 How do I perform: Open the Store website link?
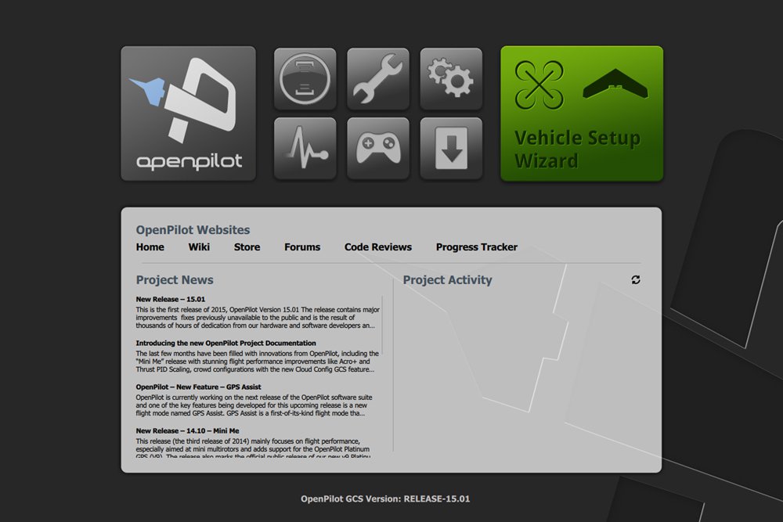(x=247, y=247)
